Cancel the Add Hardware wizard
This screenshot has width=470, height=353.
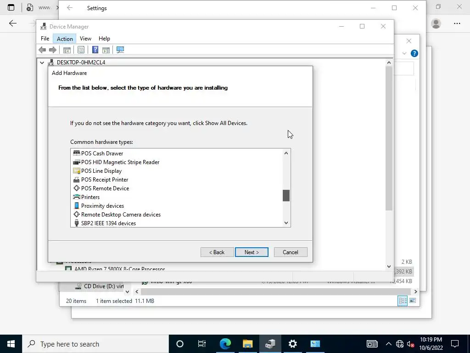[291, 252]
